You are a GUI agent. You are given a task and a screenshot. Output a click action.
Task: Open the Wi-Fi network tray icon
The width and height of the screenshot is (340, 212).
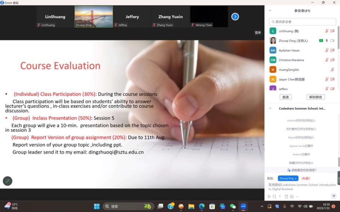tap(300, 207)
